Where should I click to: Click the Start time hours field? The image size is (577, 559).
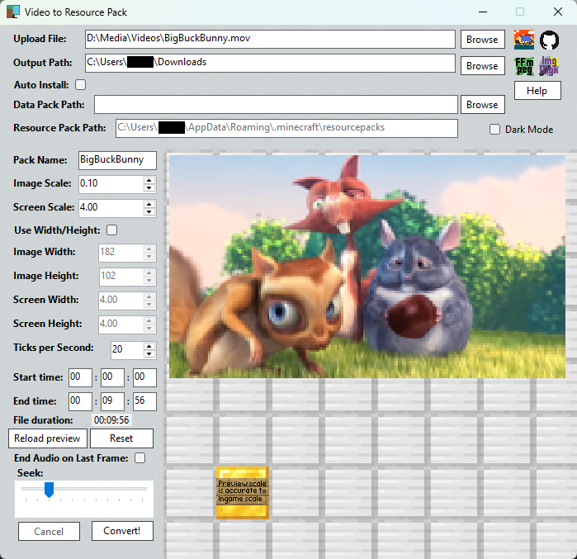[80, 377]
